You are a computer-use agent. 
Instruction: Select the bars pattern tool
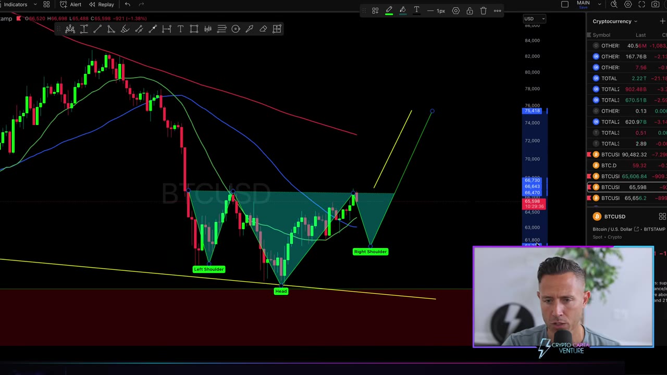click(208, 29)
